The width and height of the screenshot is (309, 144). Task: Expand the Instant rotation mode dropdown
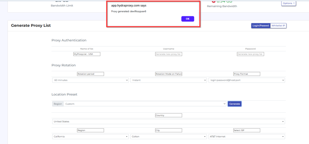point(168,80)
